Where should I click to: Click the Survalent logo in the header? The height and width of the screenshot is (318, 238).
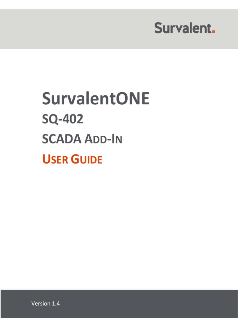click(184, 28)
